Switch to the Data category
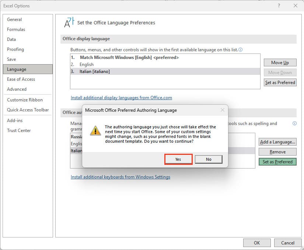This screenshot has height=250, width=304. pos(28,39)
